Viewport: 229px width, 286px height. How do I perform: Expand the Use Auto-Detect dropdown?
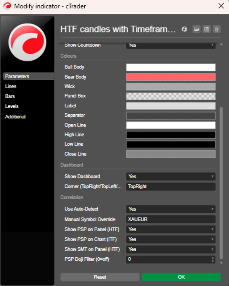(171, 209)
